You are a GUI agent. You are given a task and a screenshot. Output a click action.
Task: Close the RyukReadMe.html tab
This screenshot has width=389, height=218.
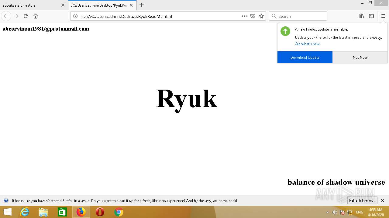[131, 5]
